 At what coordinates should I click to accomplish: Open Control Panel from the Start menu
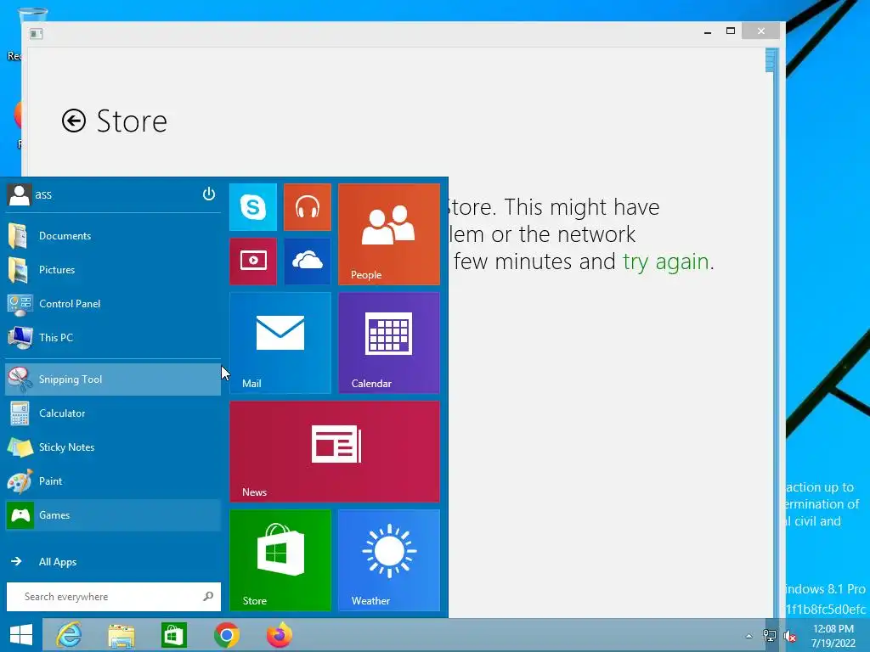tap(113, 304)
